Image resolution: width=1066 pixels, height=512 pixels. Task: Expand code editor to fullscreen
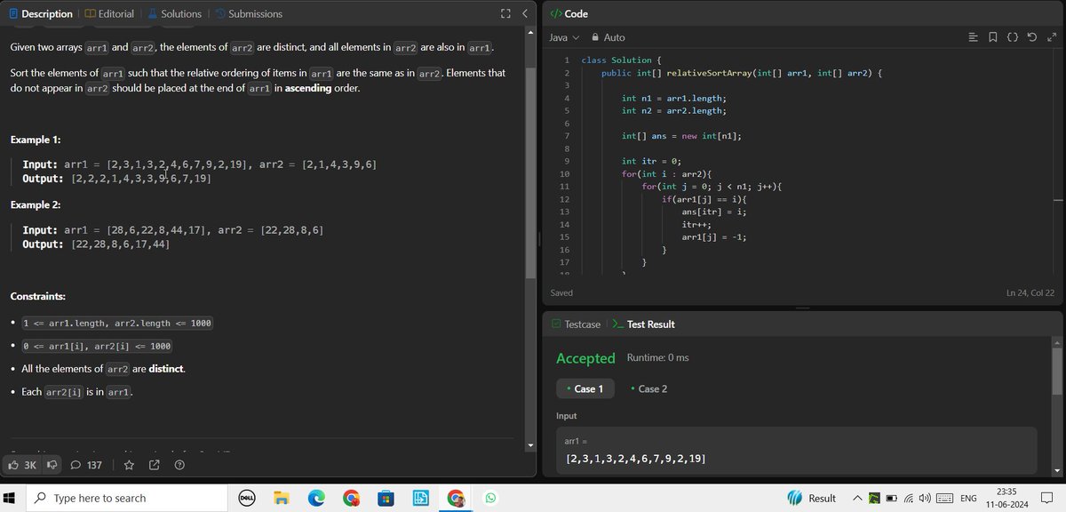tap(1053, 37)
